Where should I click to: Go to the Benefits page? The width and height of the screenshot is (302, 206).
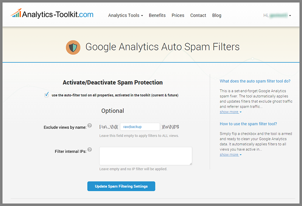[x=157, y=15]
